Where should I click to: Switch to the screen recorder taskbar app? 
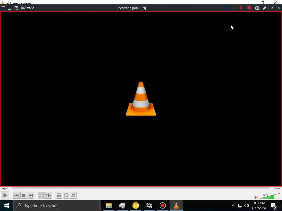[162, 206]
